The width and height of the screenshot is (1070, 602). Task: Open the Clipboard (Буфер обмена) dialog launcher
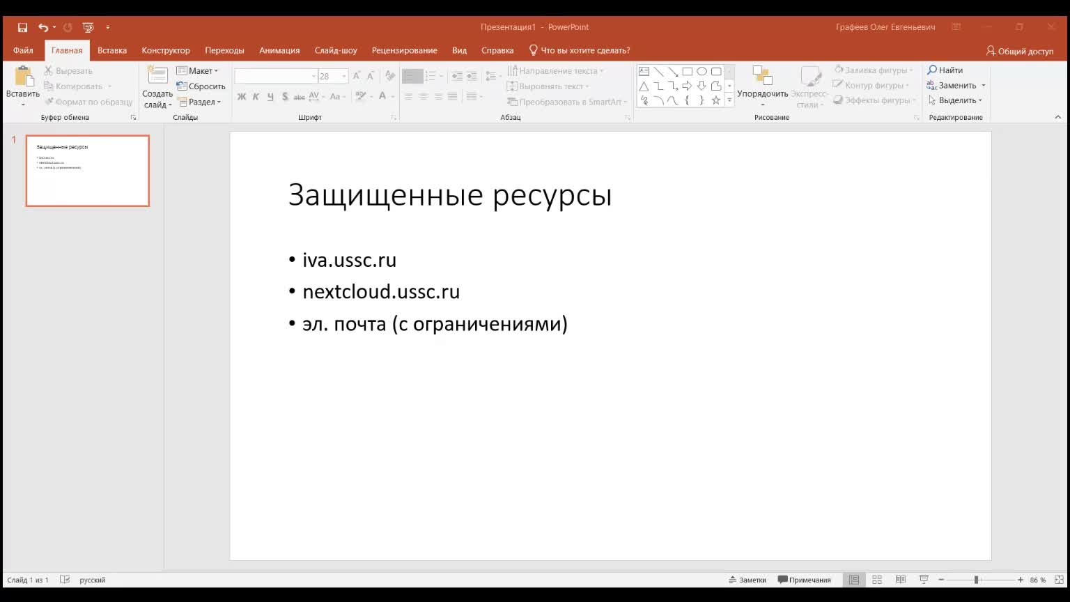pyautogui.click(x=133, y=118)
